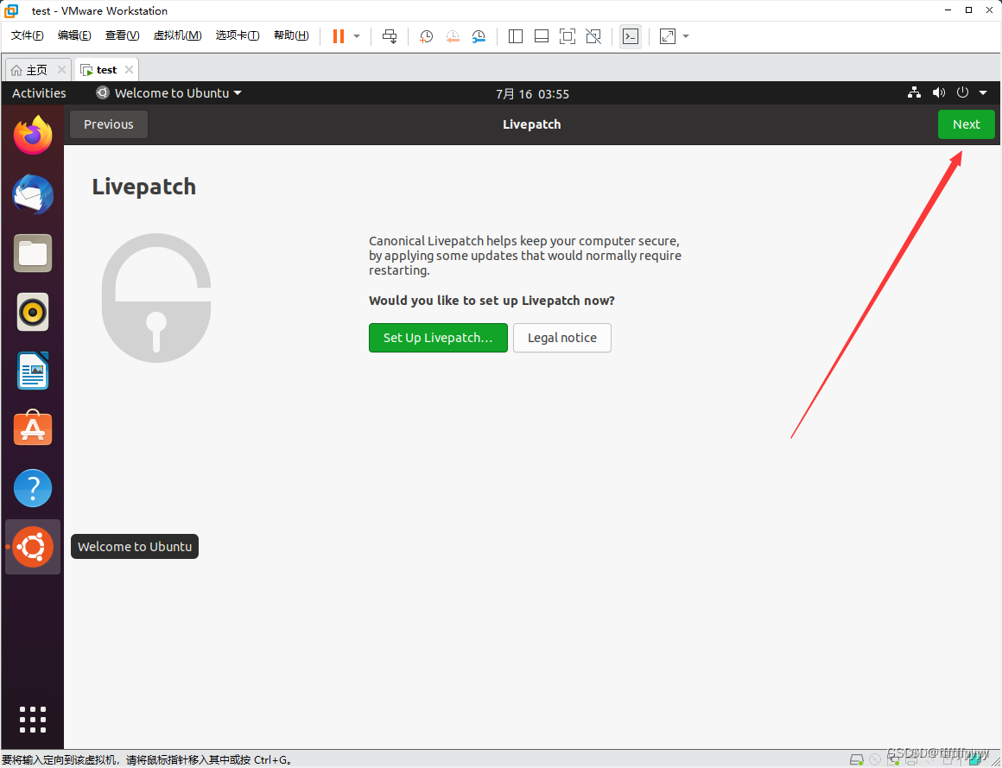The width and height of the screenshot is (1002, 768).
Task: Open the power options dropdown beside pause
Action: (x=357, y=36)
